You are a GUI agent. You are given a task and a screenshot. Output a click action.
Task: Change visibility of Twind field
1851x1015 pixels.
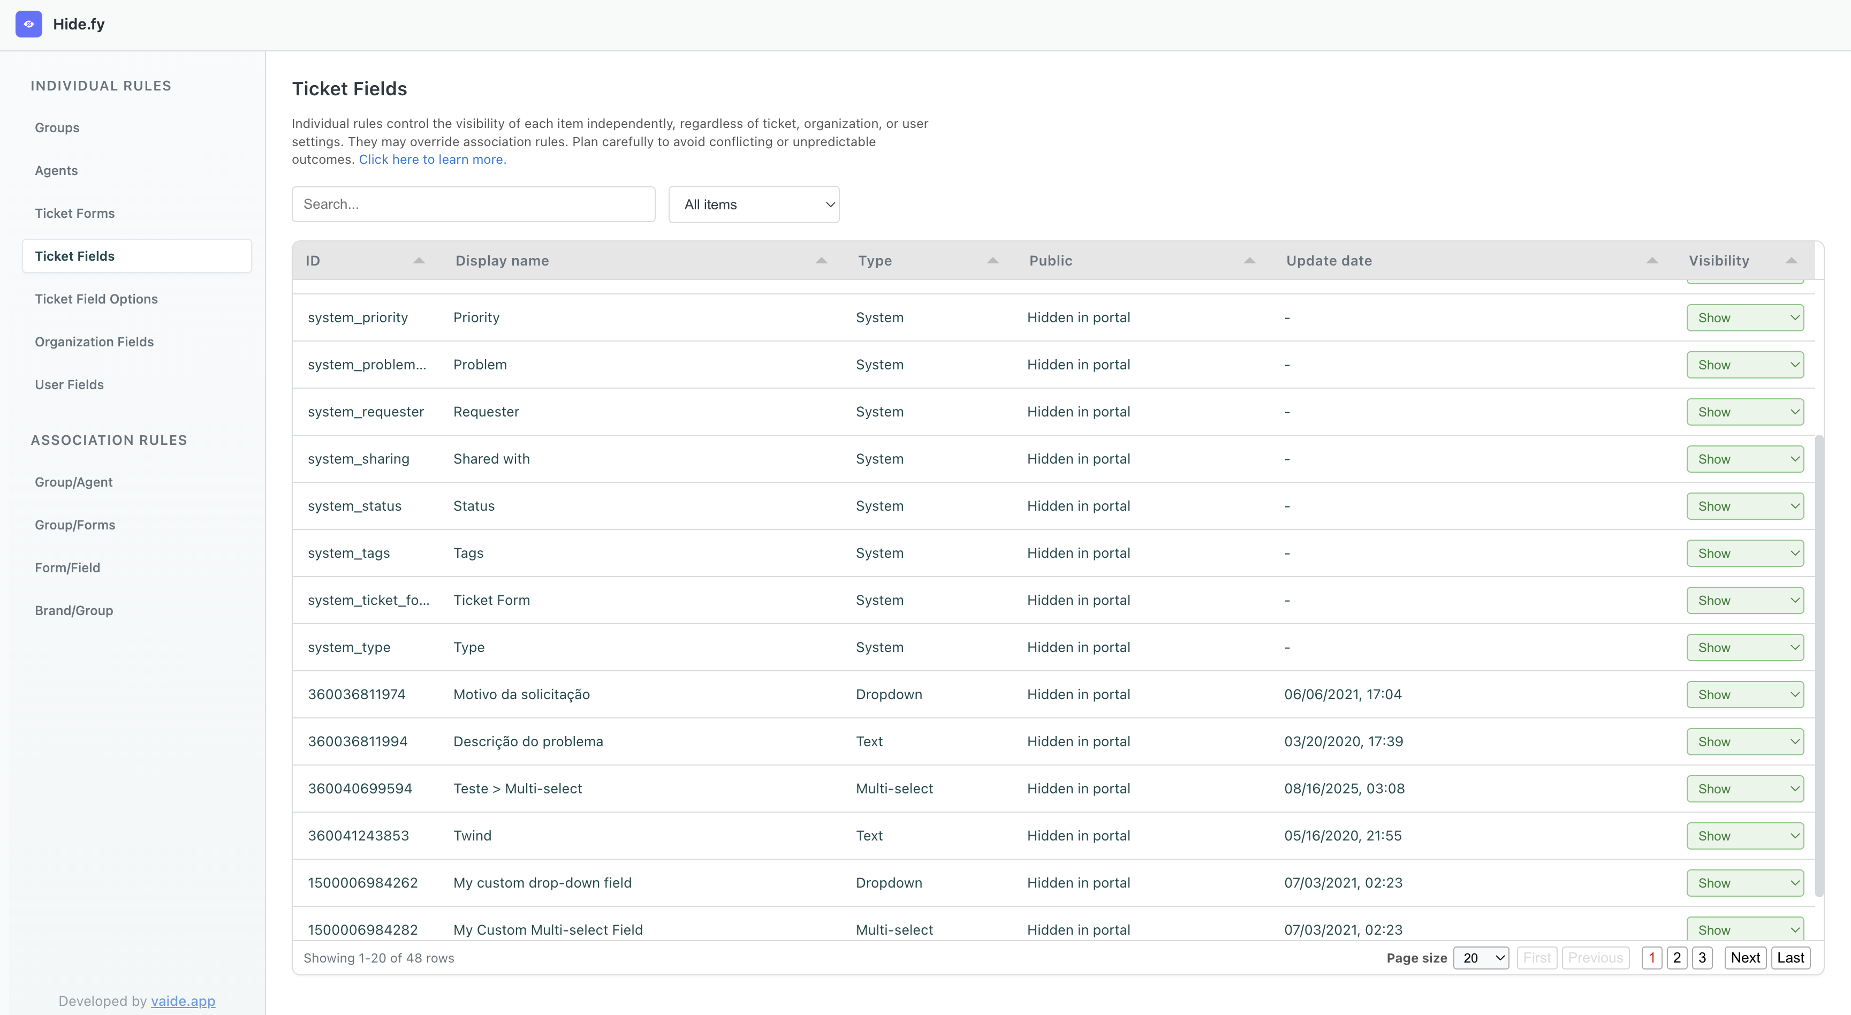click(x=1744, y=836)
